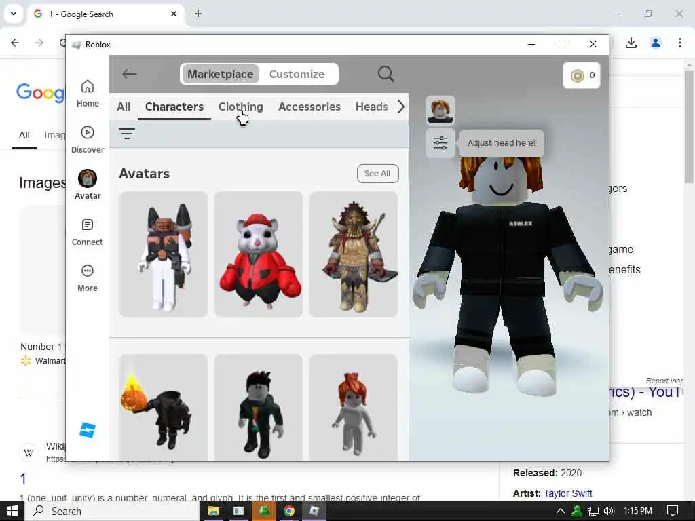
Task: Click the Adjust head here tooltip
Action: pyautogui.click(x=502, y=143)
